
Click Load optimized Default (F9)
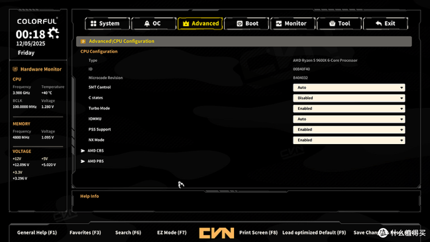[x=314, y=232]
